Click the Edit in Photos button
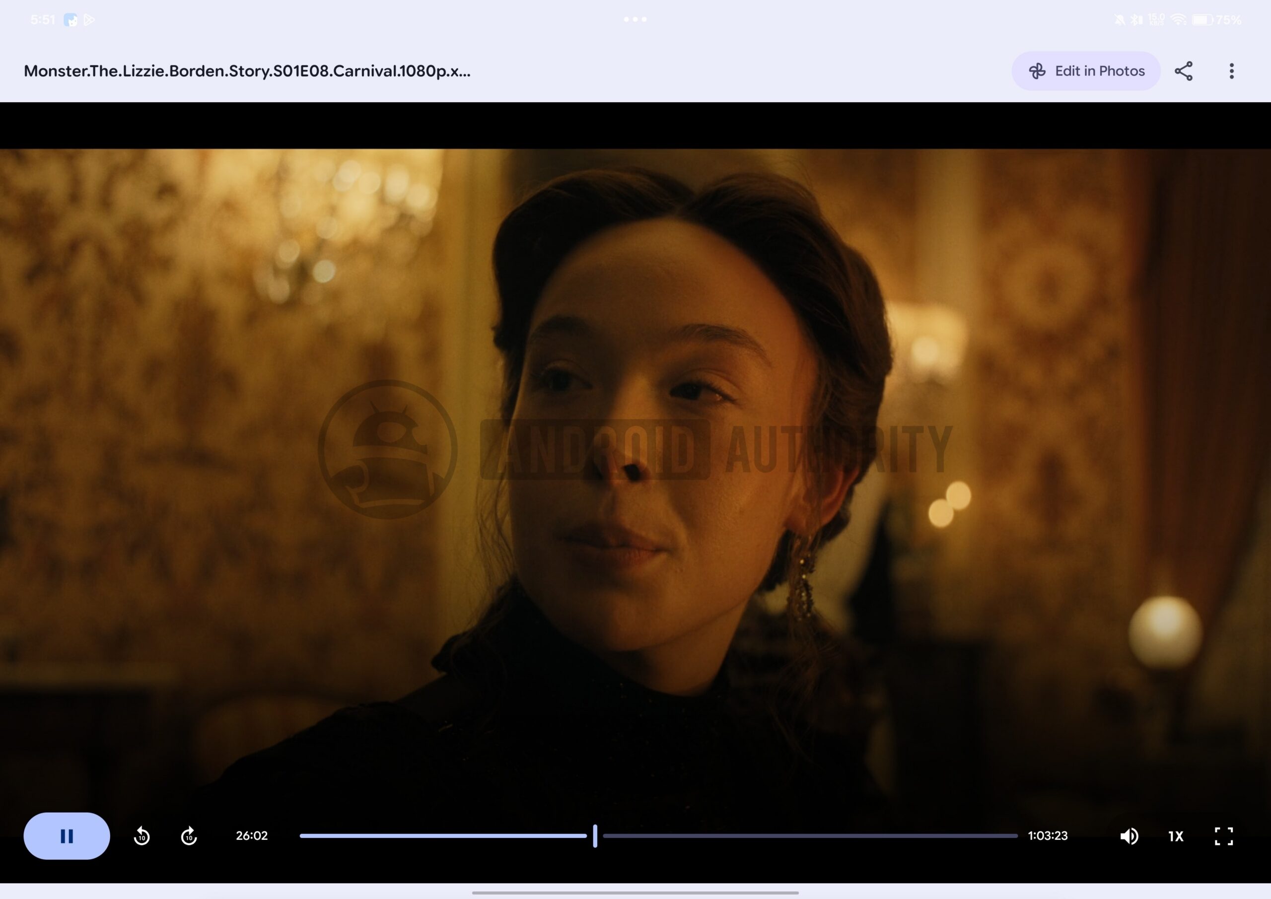The image size is (1271, 899). tap(1085, 71)
